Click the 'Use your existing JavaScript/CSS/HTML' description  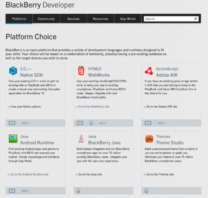(102, 89)
